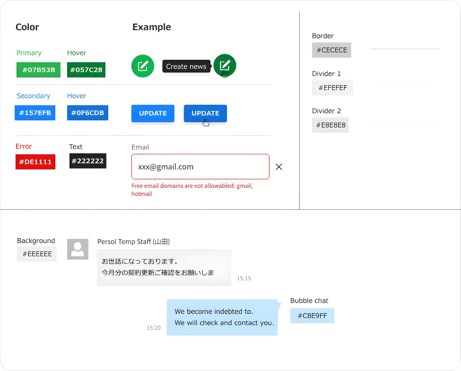Select the primary #07B53B color swatch
This screenshot has width=461, height=371.
pyautogui.click(x=38, y=70)
